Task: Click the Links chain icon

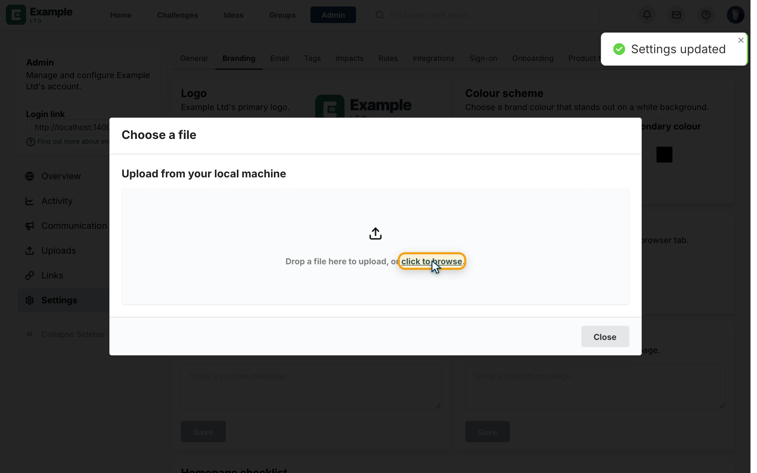Action: click(x=30, y=275)
